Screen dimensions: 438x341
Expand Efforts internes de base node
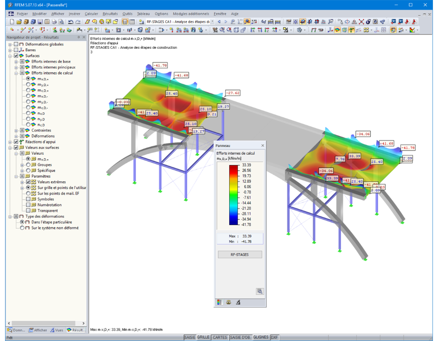(16, 62)
